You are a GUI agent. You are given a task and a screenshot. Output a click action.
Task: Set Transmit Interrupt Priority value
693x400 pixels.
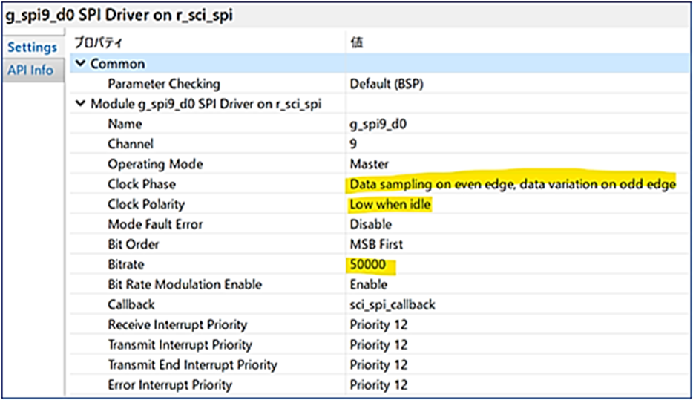coord(378,344)
